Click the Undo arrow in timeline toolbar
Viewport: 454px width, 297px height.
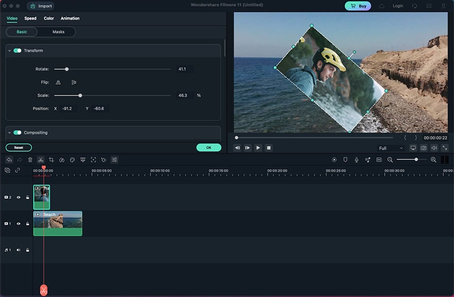(x=9, y=160)
